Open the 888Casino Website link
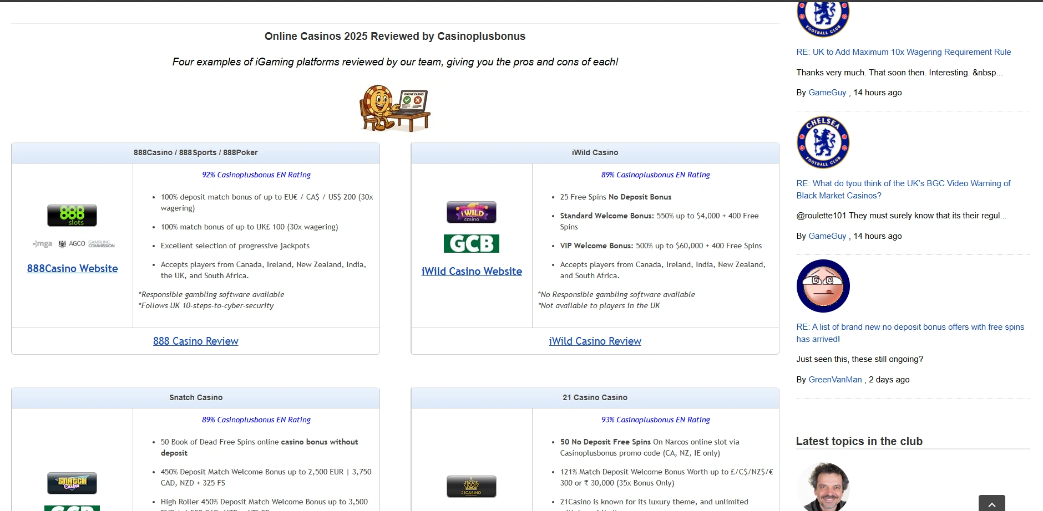Screen dimensions: 1043x511 pyautogui.click(x=72, y=268)
